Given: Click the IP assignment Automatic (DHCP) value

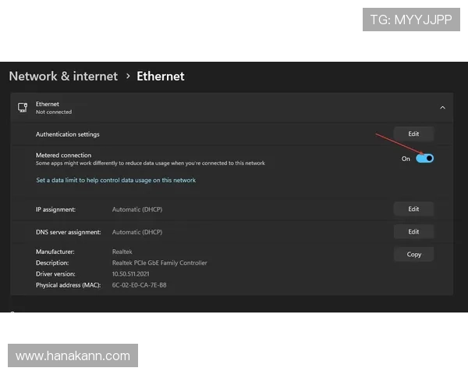Looking at the screenshot, I should [137, 209].
